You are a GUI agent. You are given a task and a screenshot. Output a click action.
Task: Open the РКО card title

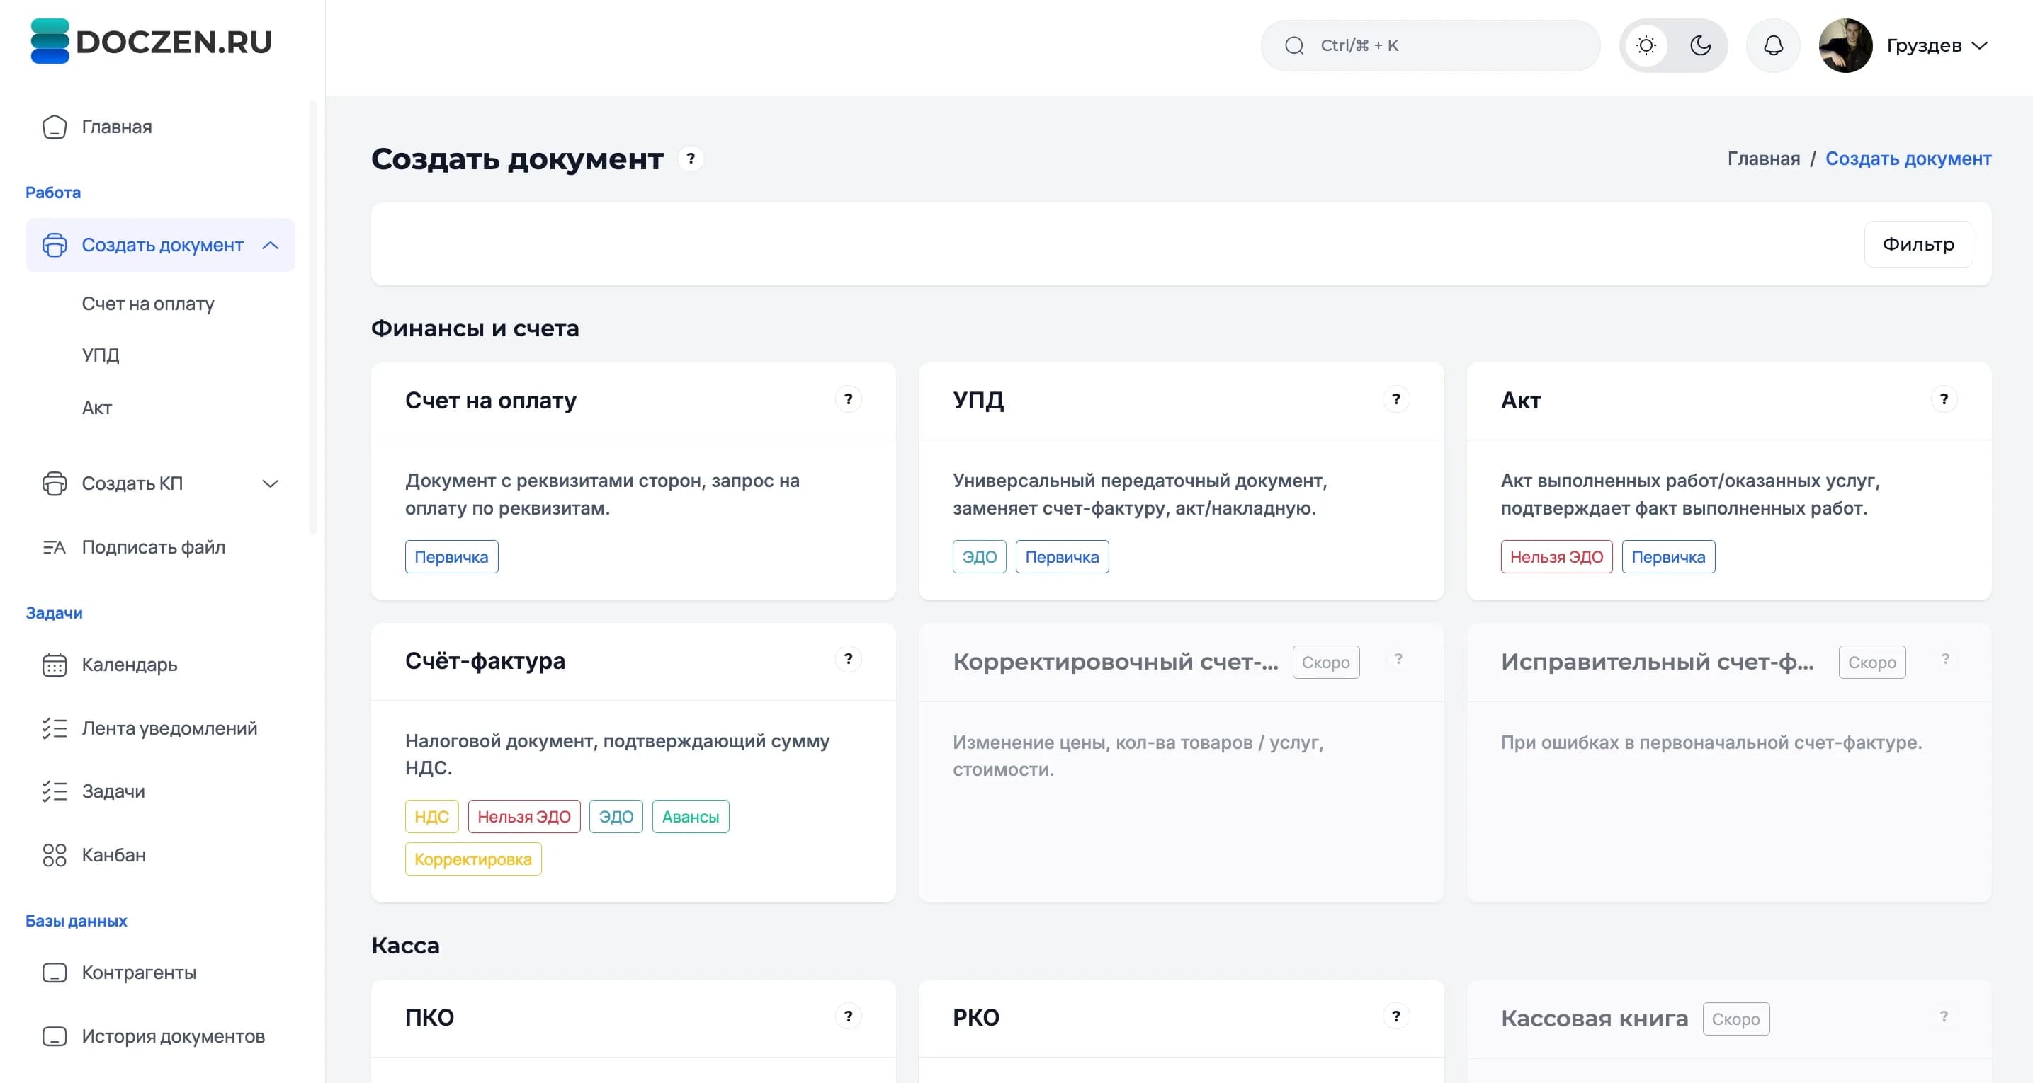[976, 1018]
